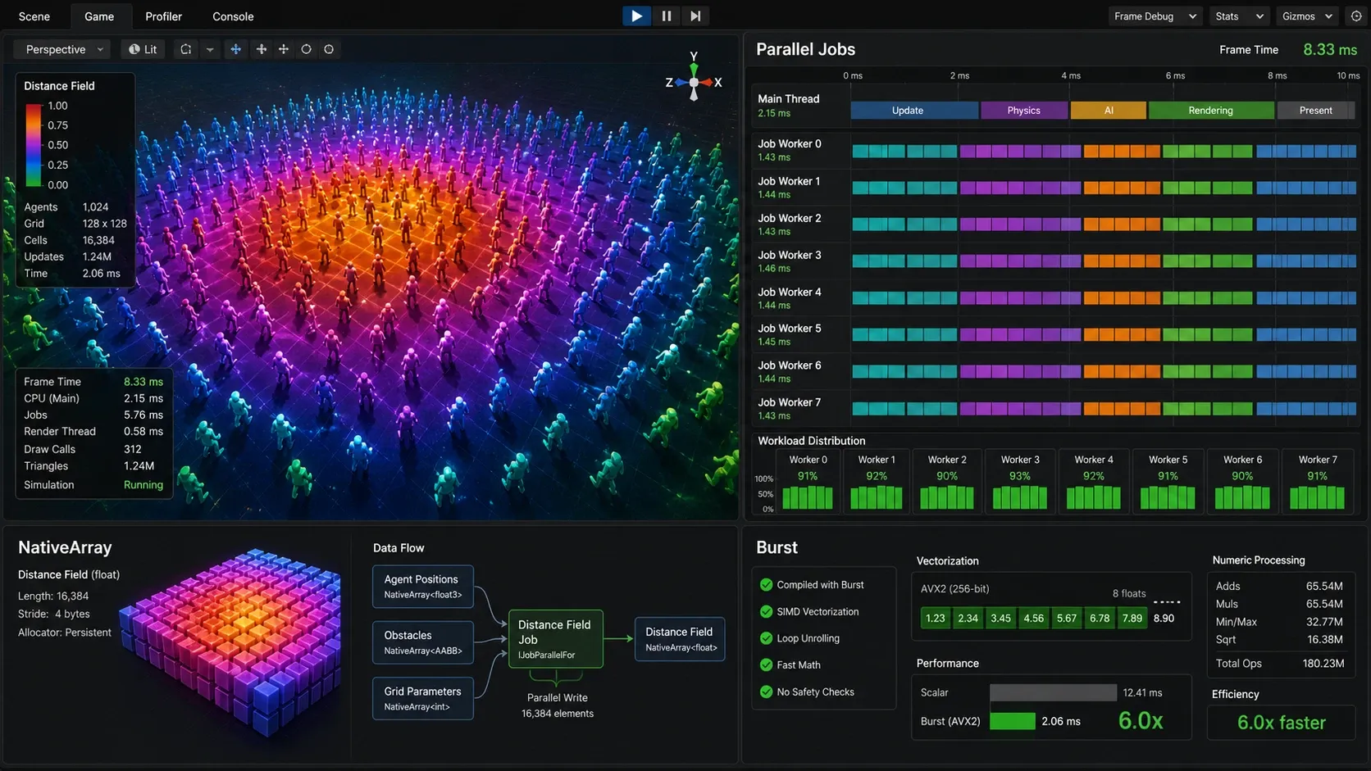Click the 1.23 AVX2 float cell
Image resolution: width=1371 pixels, height=771 pixels.
936,619
